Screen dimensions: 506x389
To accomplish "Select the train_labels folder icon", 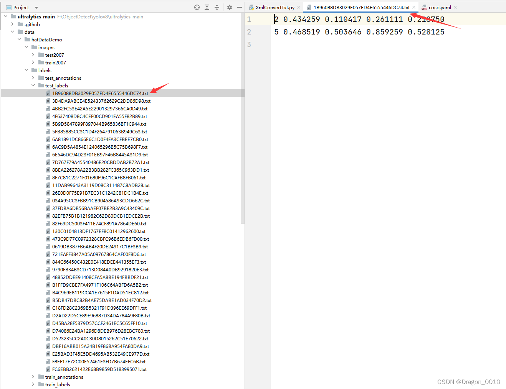I will point(41,384).
